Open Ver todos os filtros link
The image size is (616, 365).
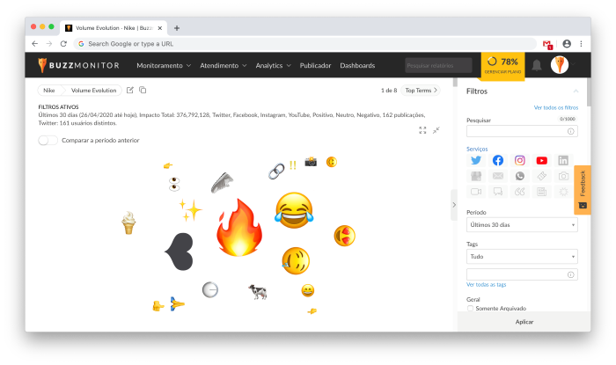point(556,107)
